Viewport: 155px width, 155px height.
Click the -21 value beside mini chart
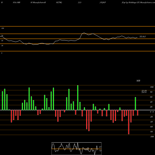point(100,147)
